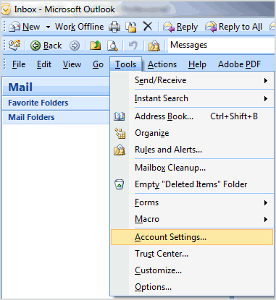
Task: Expand Send/Receive submenu arrow
Action: tap(266, 80)
